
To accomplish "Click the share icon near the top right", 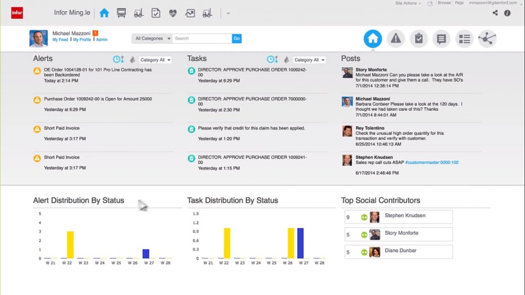I will pos(495,13).
